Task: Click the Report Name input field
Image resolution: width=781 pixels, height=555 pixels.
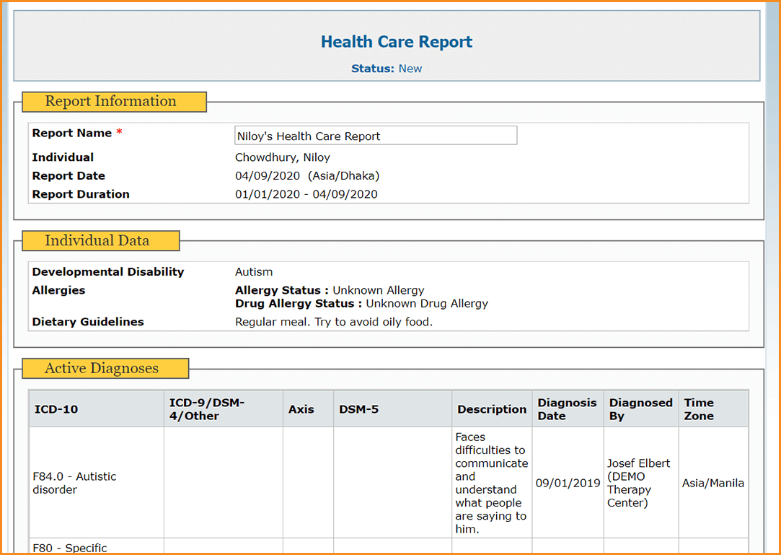Action: click(376, 136)
